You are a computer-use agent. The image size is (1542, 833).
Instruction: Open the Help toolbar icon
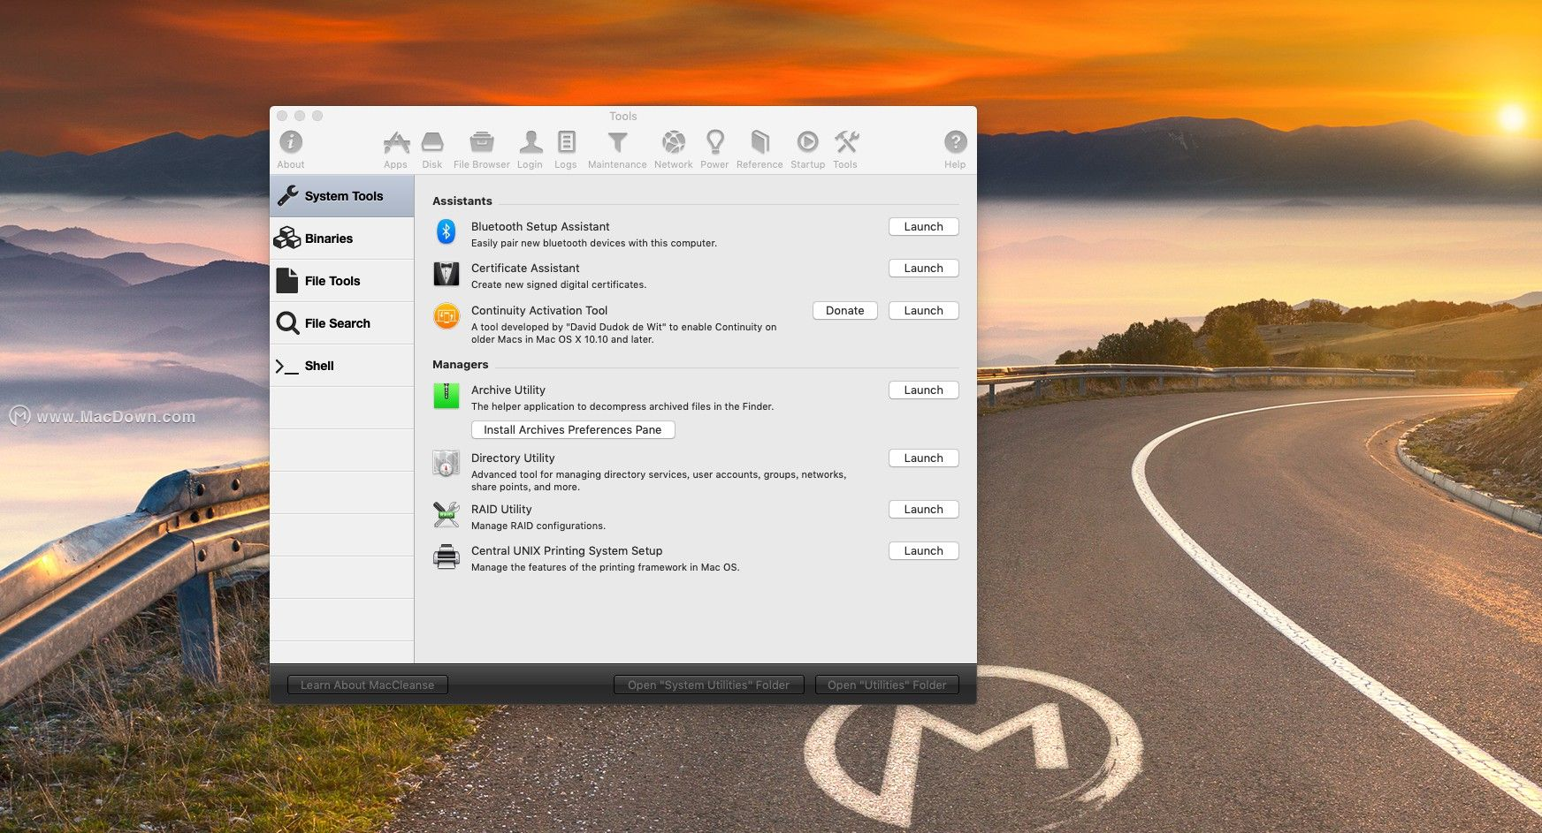(955, 148)
